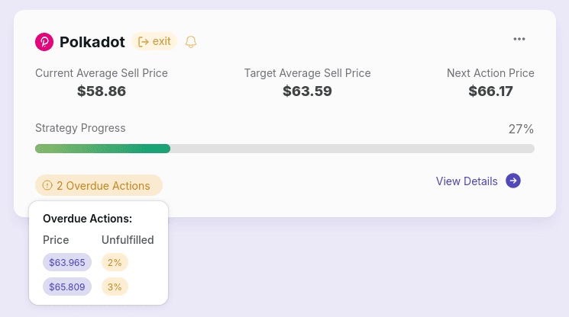Open the three-dot more options menu
Screen dimensions: 569x317
point(519,39)
